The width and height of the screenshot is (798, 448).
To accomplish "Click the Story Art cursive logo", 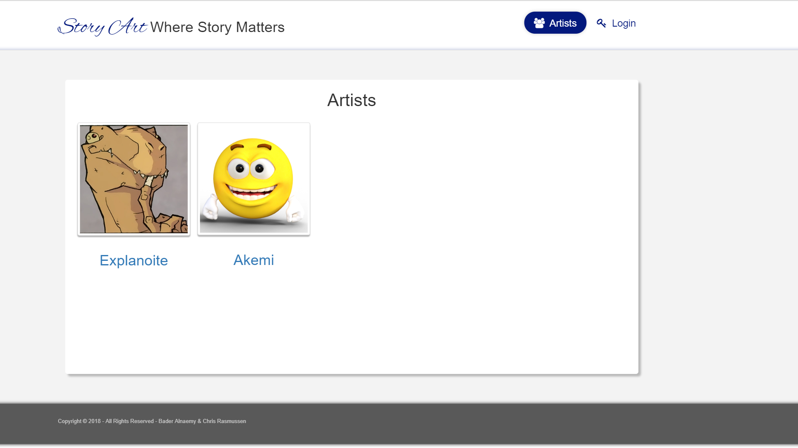I will click(x=102, y=27).
